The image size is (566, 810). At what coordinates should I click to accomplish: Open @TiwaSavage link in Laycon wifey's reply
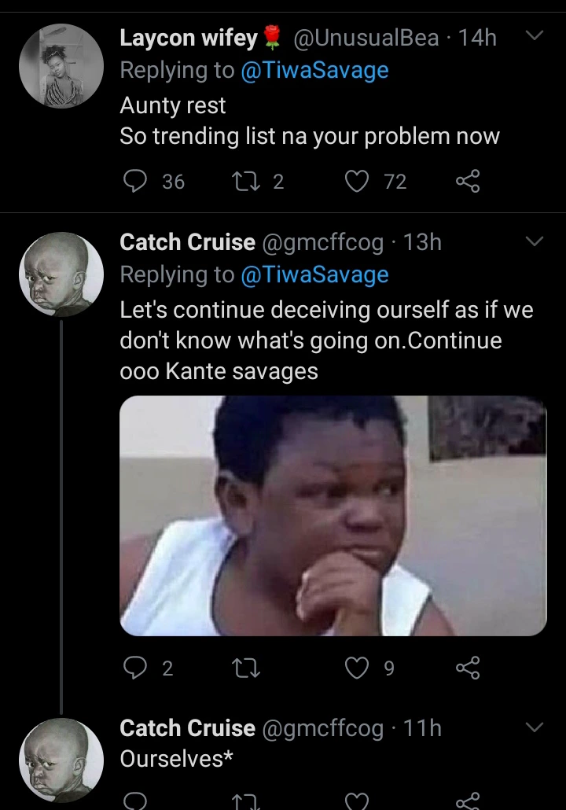click(314, 70)
